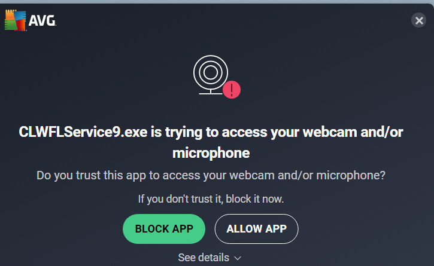Click the 'Do you trust this app' question

point(211,175)
